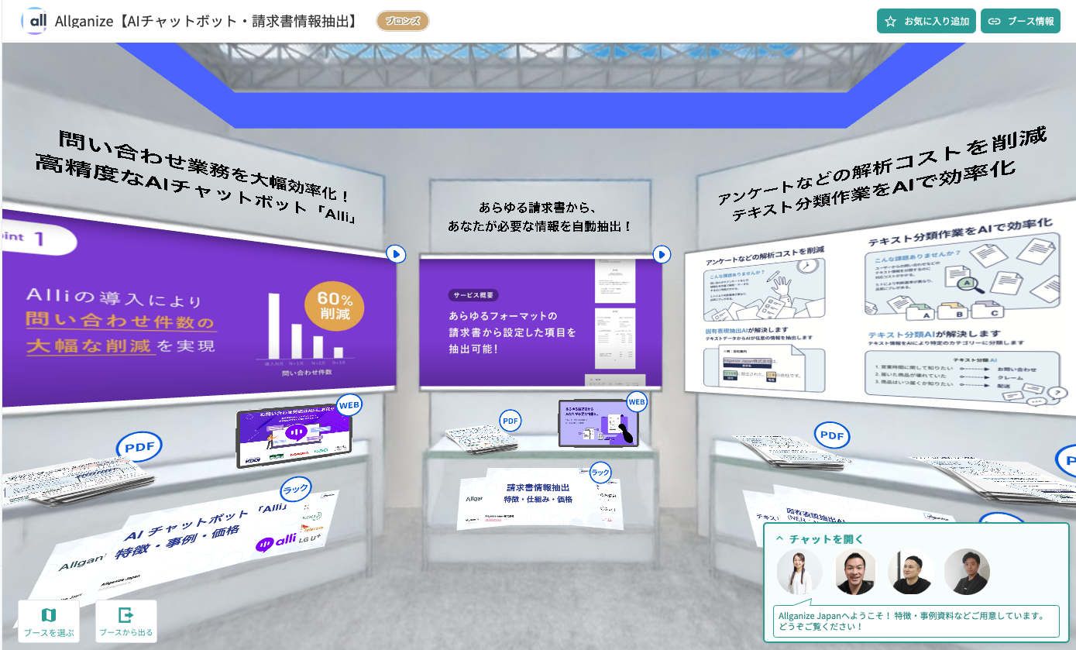Click the second staff avatar in chat
This screenshot has width=1076, height=650.
[855, 572]
